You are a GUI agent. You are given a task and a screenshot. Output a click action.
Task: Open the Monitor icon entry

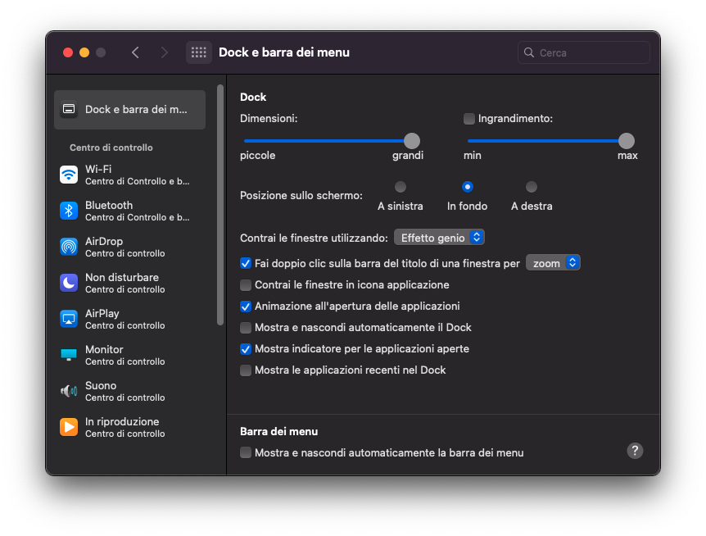point(69,355)
